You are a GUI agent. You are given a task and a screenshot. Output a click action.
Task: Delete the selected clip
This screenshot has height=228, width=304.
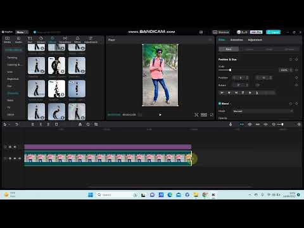[x=56, y=124]
